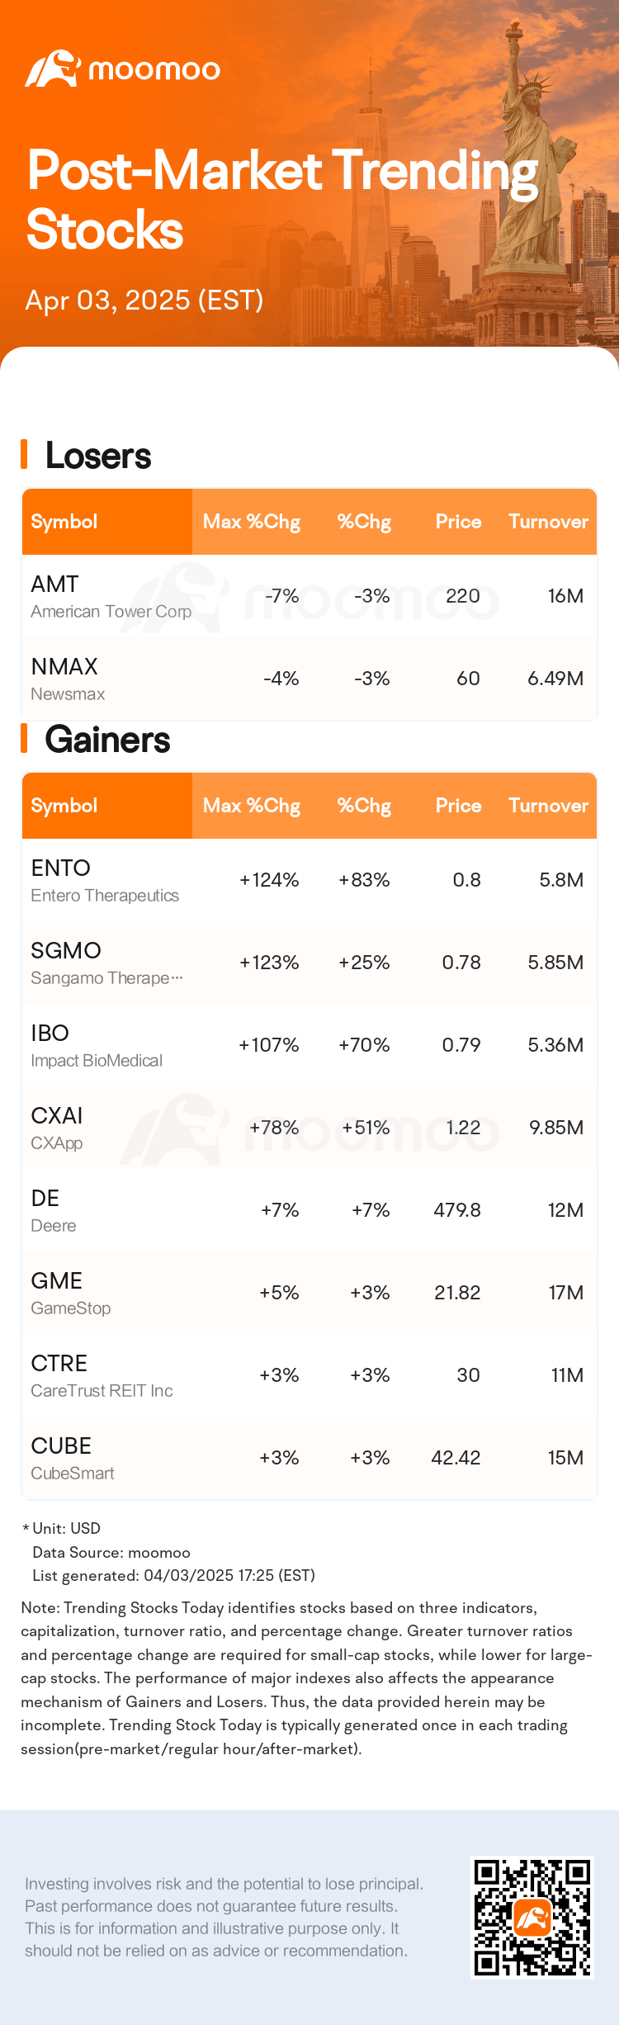This screenshot has height=2025, width=619.
Task: Open the SGMO Sangamo Therapeutics row
Action: click(309, 963)
